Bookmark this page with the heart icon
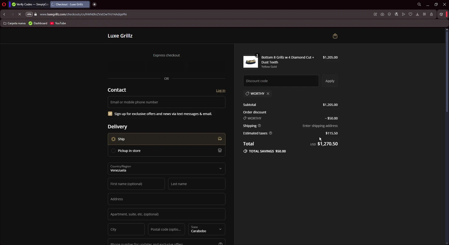Viewport: 449px width, 245px height. click(x=410, y=14)
